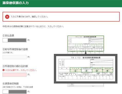Click the ①支払金額 label

[x=8, y=36]
